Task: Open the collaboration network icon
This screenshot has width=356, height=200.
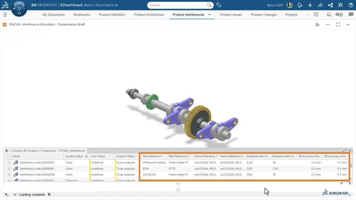Action: tap(330, 5)
